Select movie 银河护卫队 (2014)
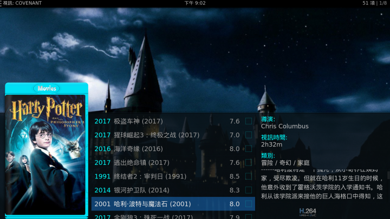390x219 pixels. [x=173, y=190]
